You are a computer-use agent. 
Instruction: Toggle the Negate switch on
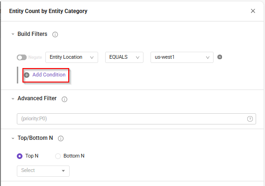[21, 57]
